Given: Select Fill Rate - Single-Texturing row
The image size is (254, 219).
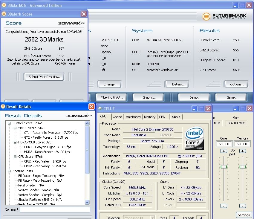Looking at the screenshot, I should pos(41,176).
